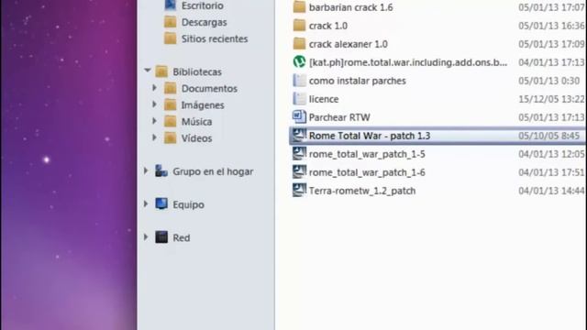The height and width of the screenshot is (330, 587).
Task: Click the Bibliotecas library icon
Action: 161,71
